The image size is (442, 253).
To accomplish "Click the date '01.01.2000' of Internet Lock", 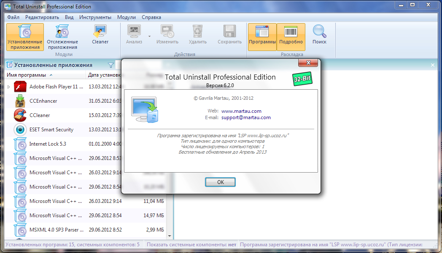I will tap(100, 144).
